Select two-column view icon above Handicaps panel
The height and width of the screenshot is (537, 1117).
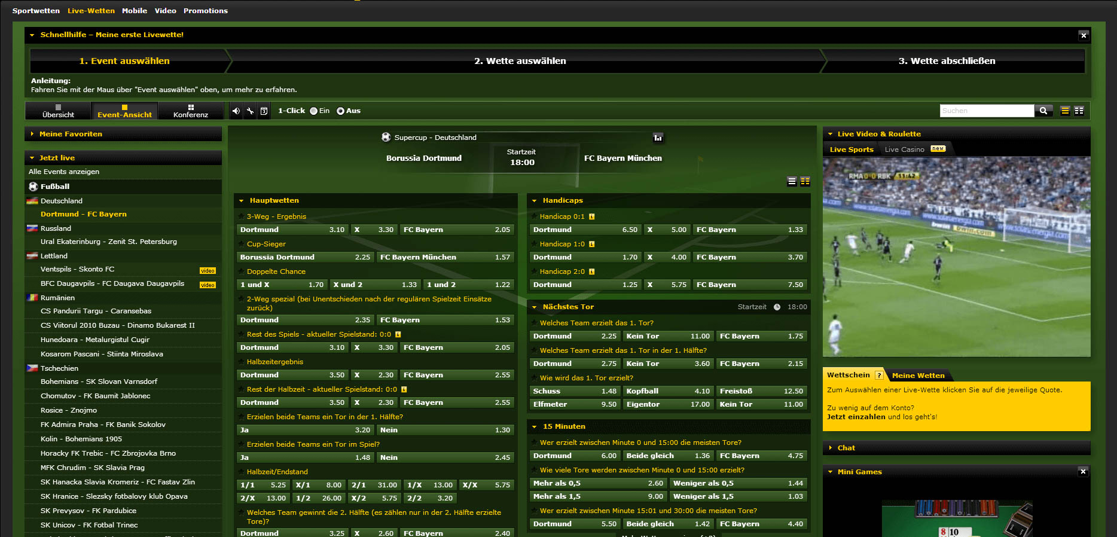pos(805,181)
